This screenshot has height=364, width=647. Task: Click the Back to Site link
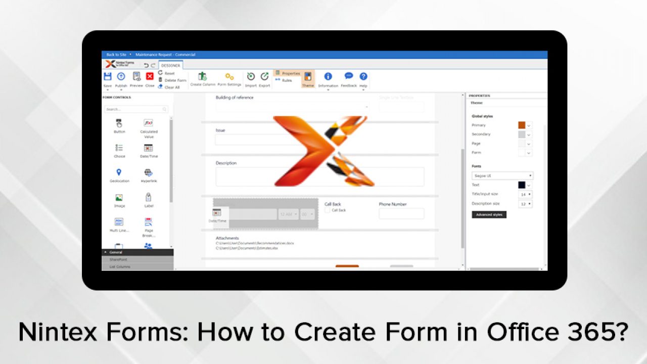116,55
